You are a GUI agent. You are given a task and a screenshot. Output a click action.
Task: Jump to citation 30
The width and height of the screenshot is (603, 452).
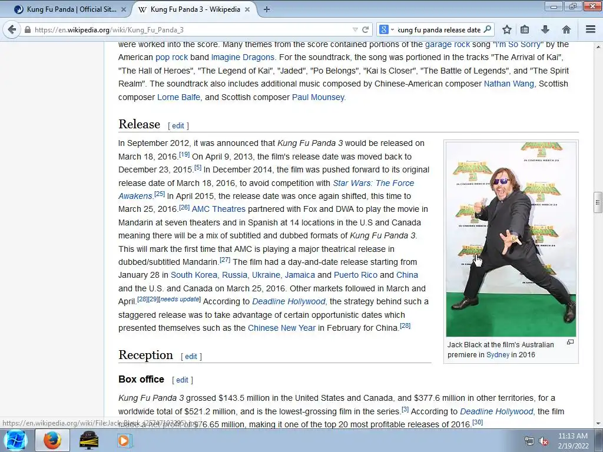477,422
